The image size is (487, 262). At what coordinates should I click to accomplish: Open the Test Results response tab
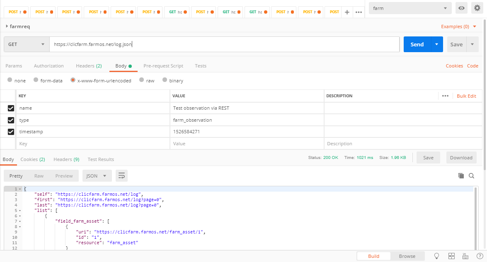101,159
